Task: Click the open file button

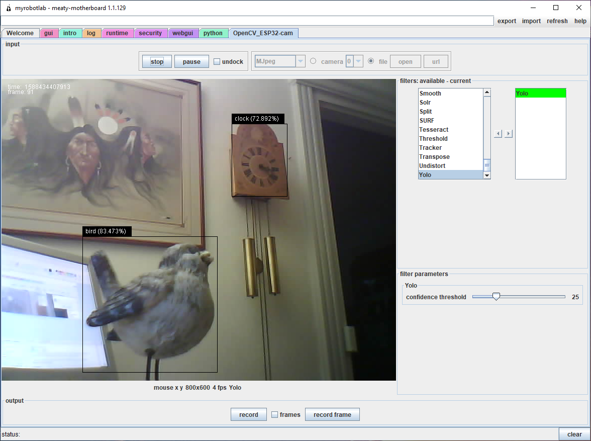Action: point(405,61)
